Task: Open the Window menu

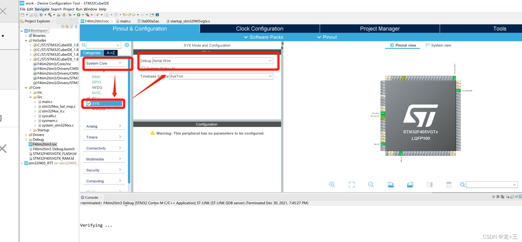Action: click(90, 9)
